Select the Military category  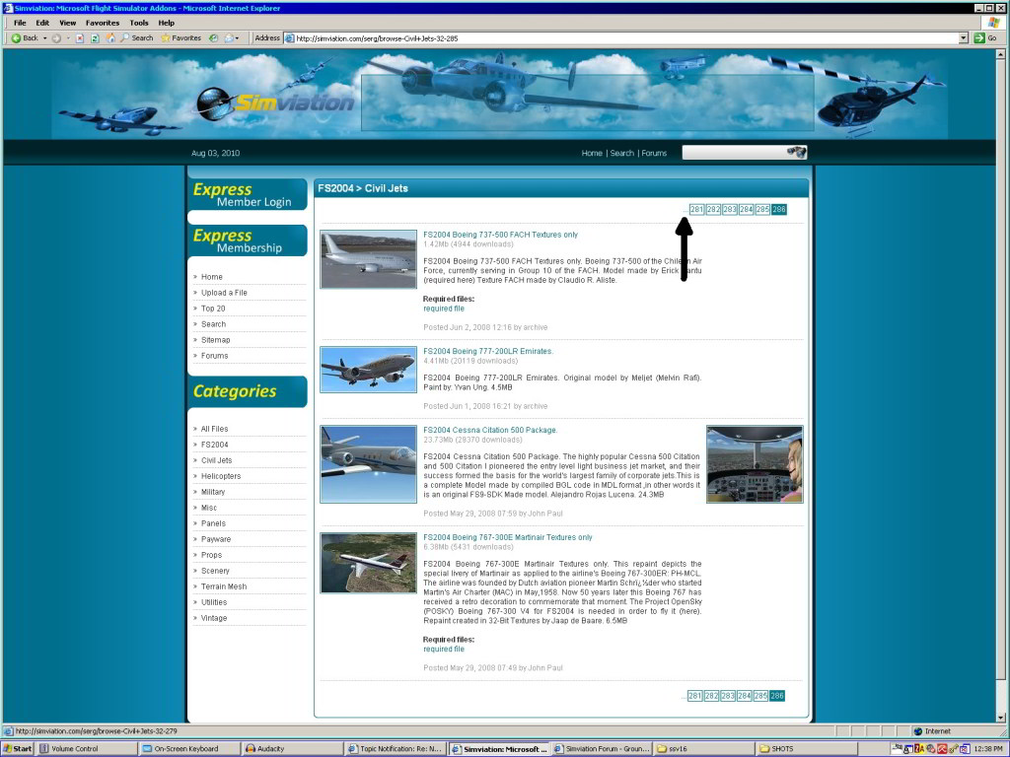coord(213,492)
